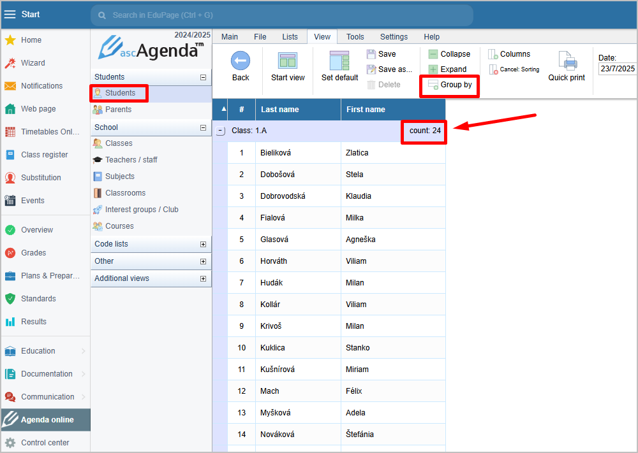Expand the Communication submenu chevron
Viewport: 638px width, 453px height.
tap(84, 397)
